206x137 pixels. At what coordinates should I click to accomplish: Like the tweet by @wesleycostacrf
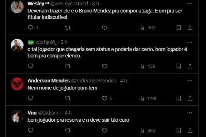pos(104,28)
